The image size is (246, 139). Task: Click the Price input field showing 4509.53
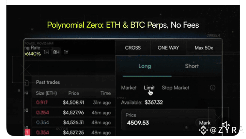point(168,120)
